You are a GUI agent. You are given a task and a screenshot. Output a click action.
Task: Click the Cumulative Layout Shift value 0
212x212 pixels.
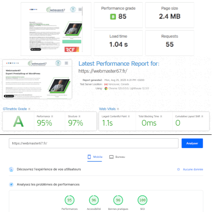pyautogui.click(x=178, y=123)
